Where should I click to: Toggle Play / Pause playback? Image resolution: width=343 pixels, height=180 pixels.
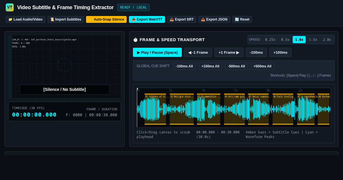157,52
